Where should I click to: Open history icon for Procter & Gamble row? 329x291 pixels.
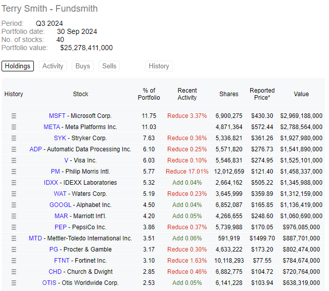(x=14, y=250)
